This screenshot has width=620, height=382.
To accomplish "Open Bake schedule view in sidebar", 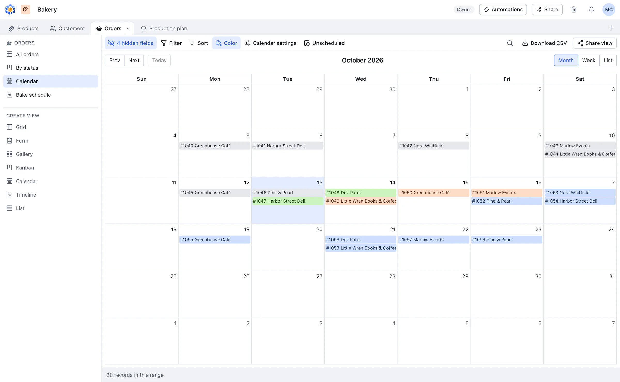I will pos(51,95).
